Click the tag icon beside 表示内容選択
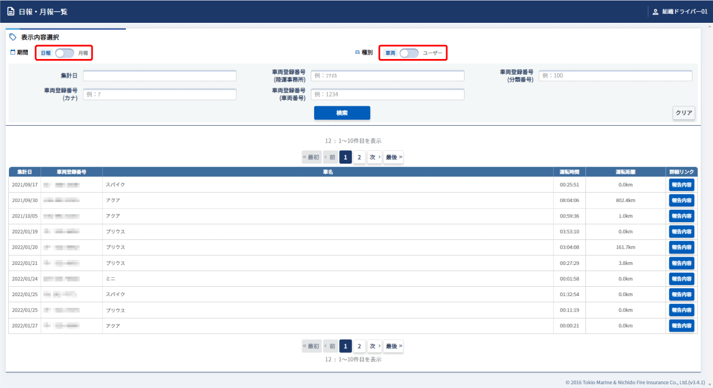713x388 pixels. click(13, 37)
